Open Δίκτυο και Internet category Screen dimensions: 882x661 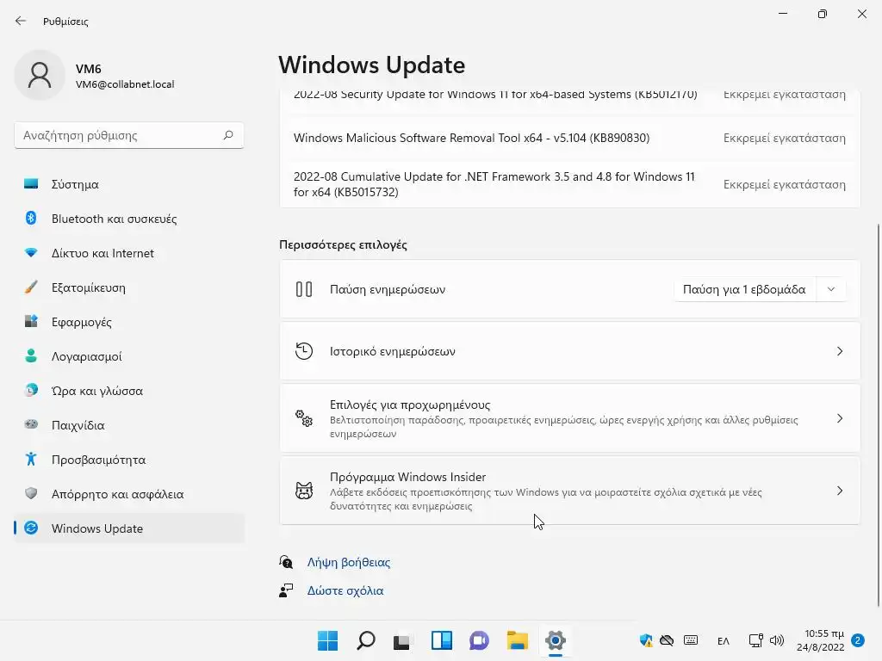129,253
